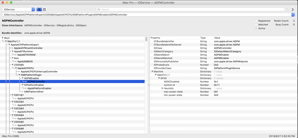Select AppleACPICPUInterruptController in the tree
This screenshot has width=298, height=138.
(x=39, y=71)
